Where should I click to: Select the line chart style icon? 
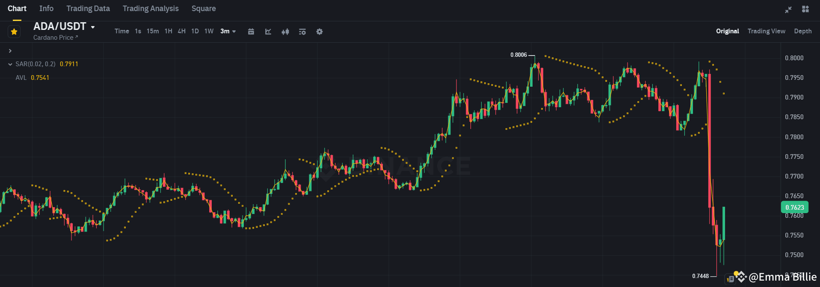tap(268, 31)
